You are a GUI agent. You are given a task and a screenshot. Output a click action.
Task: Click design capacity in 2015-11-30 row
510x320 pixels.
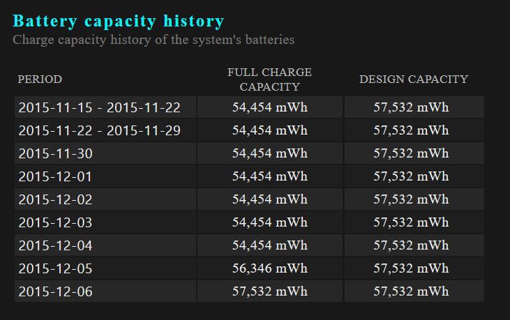414,153
